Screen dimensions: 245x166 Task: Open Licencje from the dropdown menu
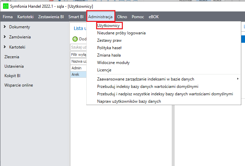[104, 70]
